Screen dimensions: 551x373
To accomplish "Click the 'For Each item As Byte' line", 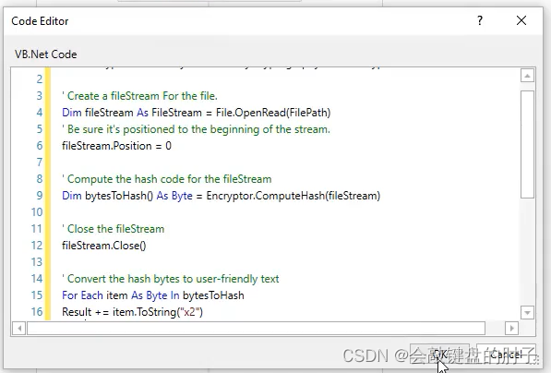I will [153, 295].
